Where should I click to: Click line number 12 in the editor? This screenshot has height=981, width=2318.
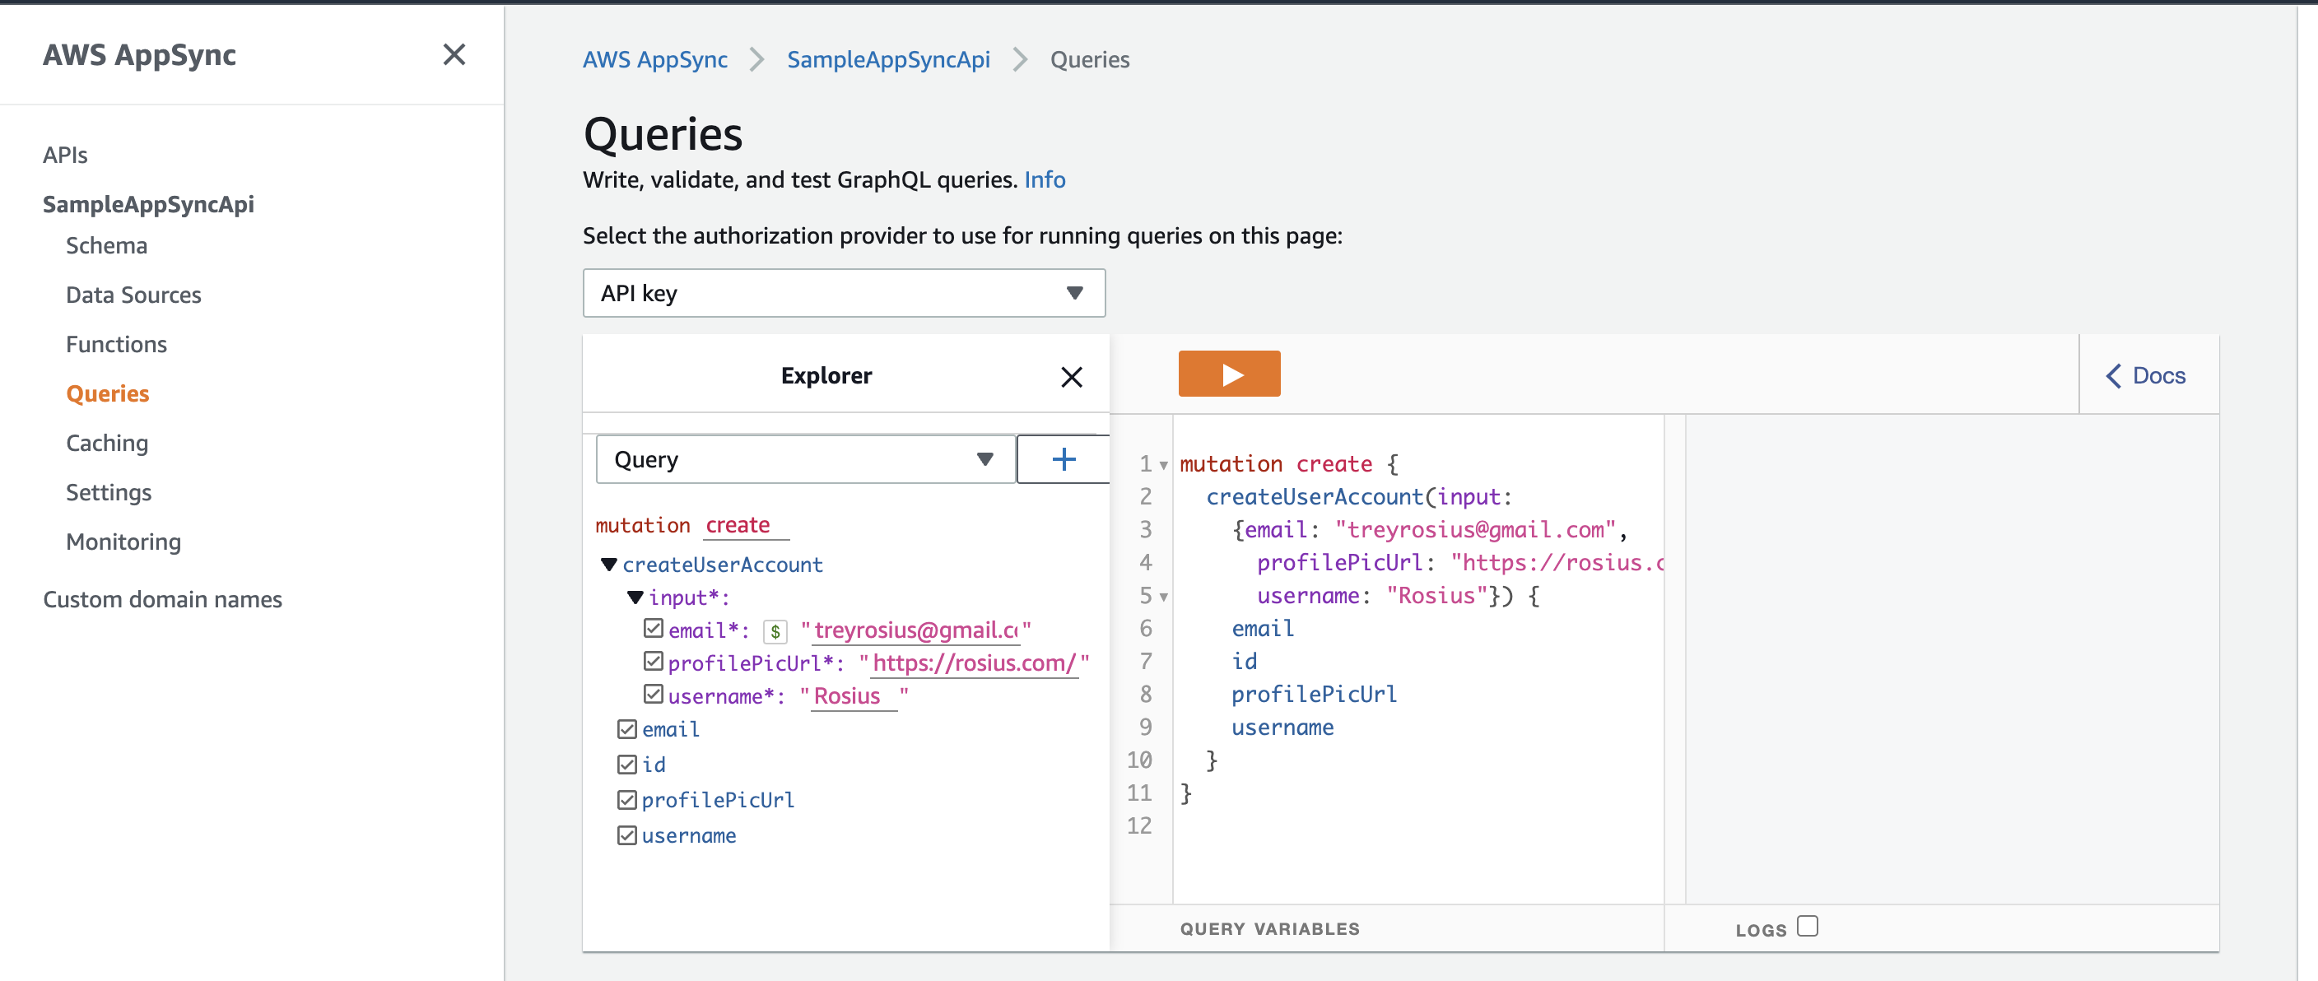coord(1138,825)
